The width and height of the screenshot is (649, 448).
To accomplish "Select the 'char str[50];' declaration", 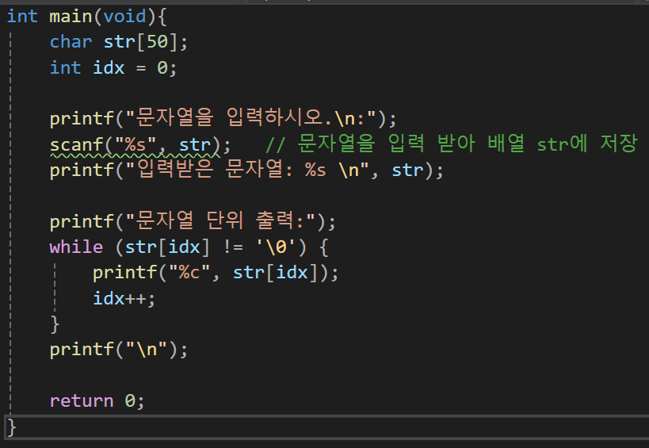I will click(118, 42).
